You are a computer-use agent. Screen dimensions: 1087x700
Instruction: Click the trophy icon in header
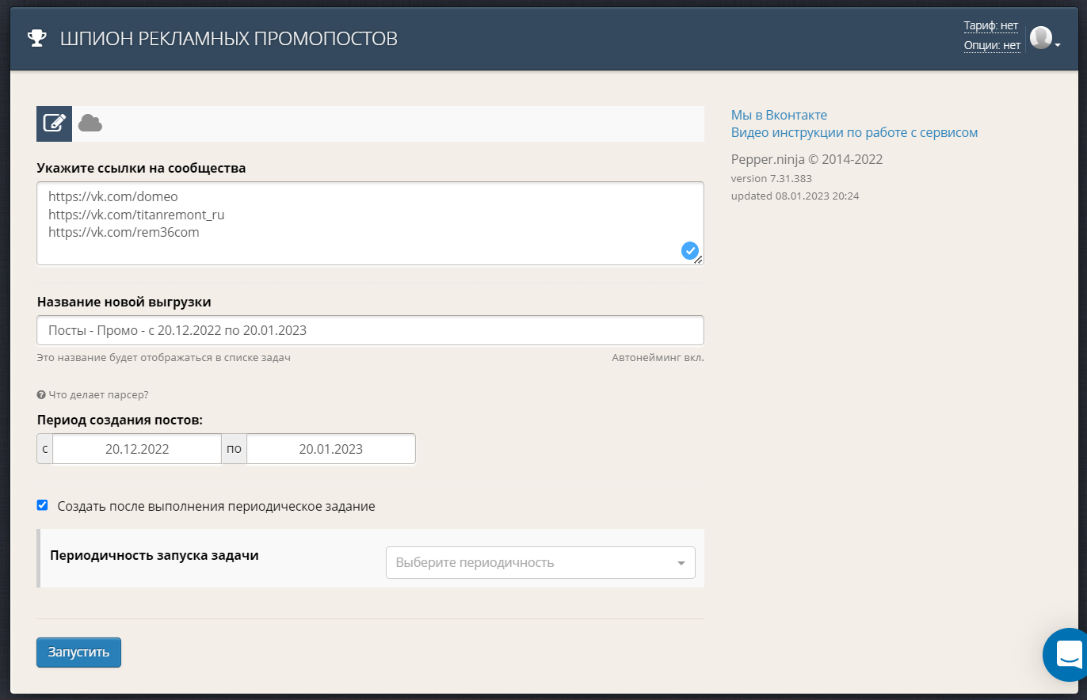click(x=36, y=38)
